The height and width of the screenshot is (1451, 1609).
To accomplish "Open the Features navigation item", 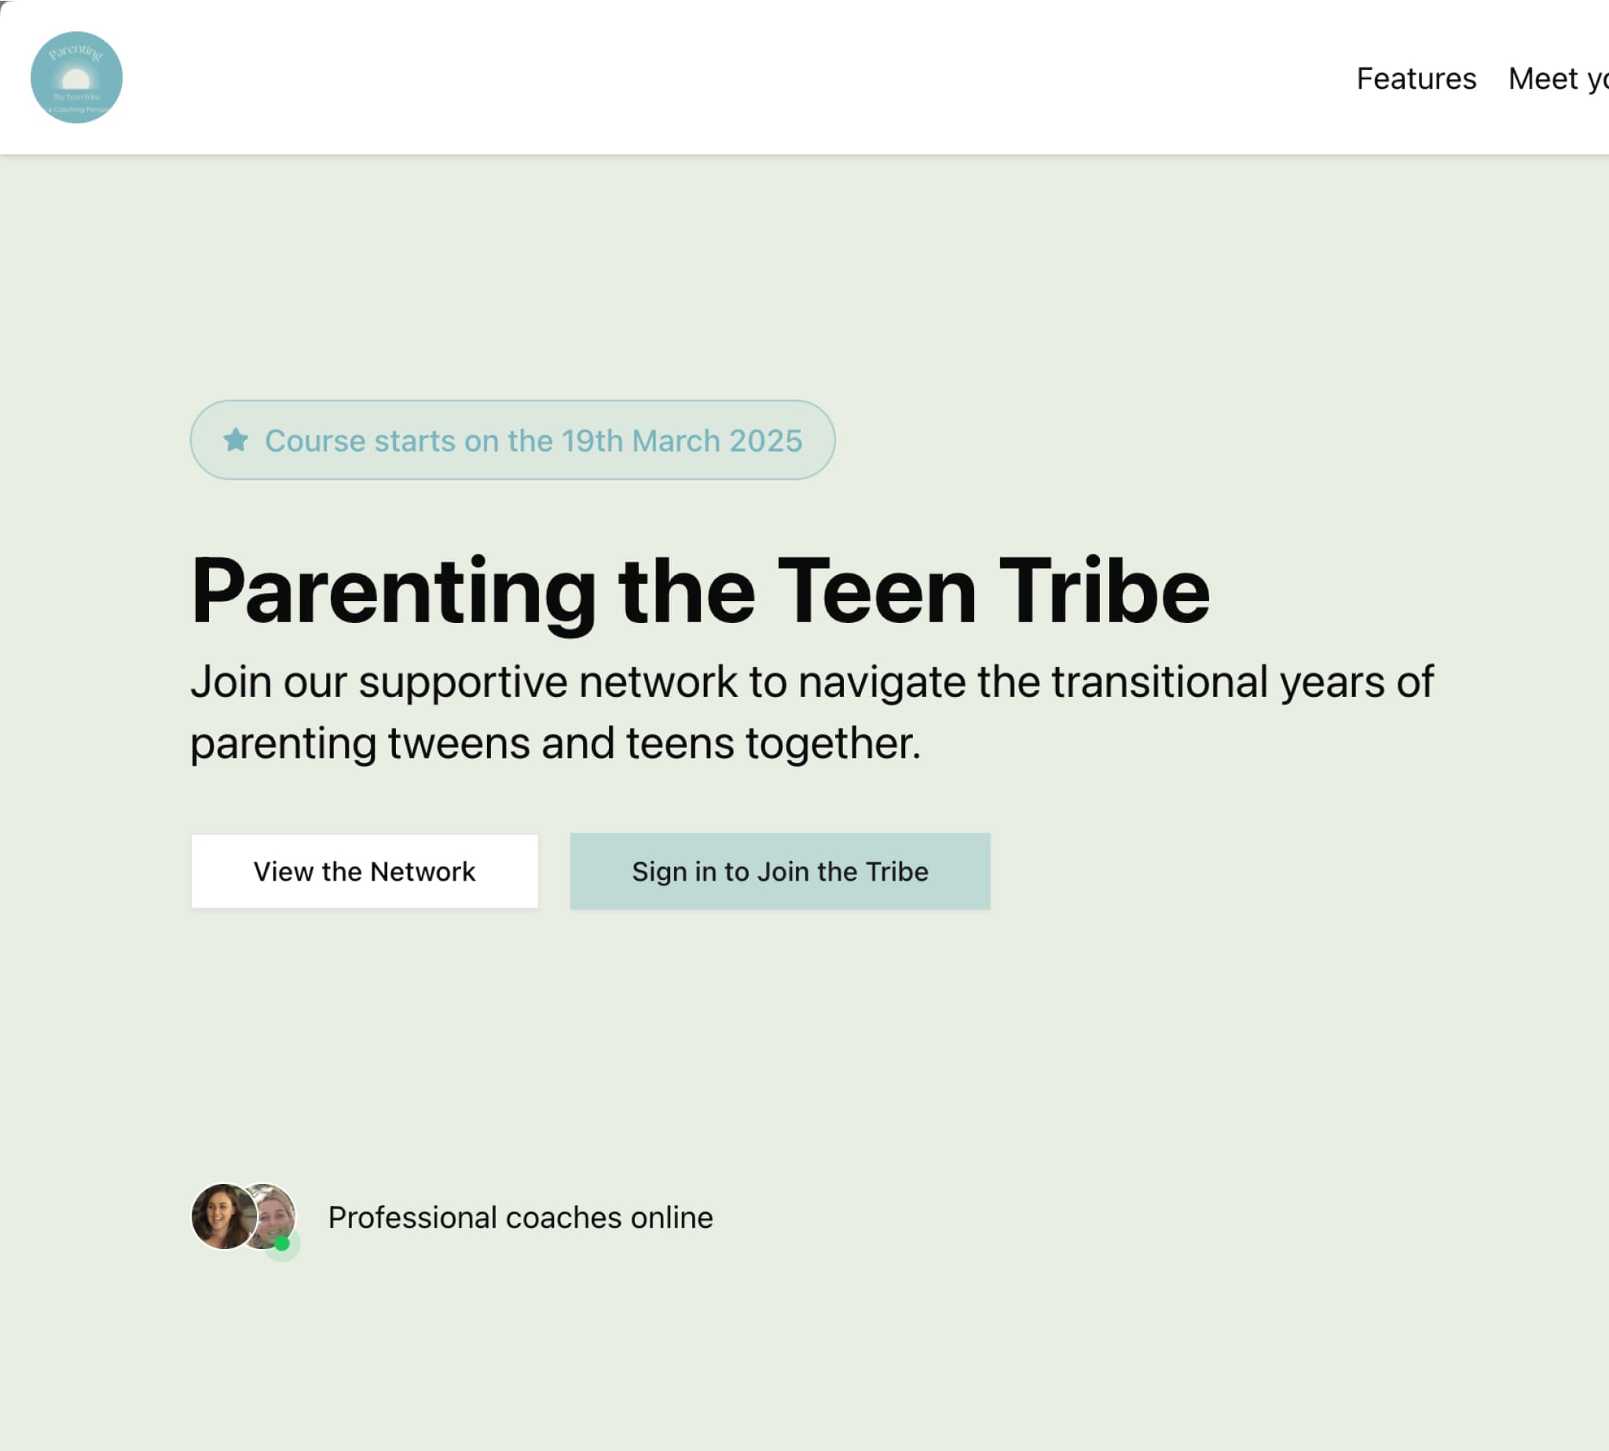I will click(x=1416, y=79).
